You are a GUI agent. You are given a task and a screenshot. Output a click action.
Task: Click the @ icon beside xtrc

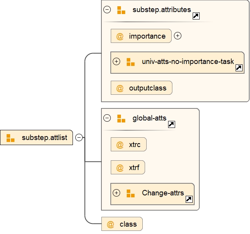pos(120,145)
